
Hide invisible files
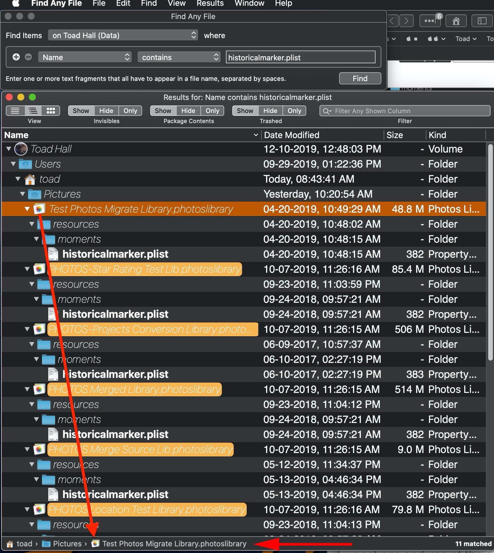pos(106,111)
